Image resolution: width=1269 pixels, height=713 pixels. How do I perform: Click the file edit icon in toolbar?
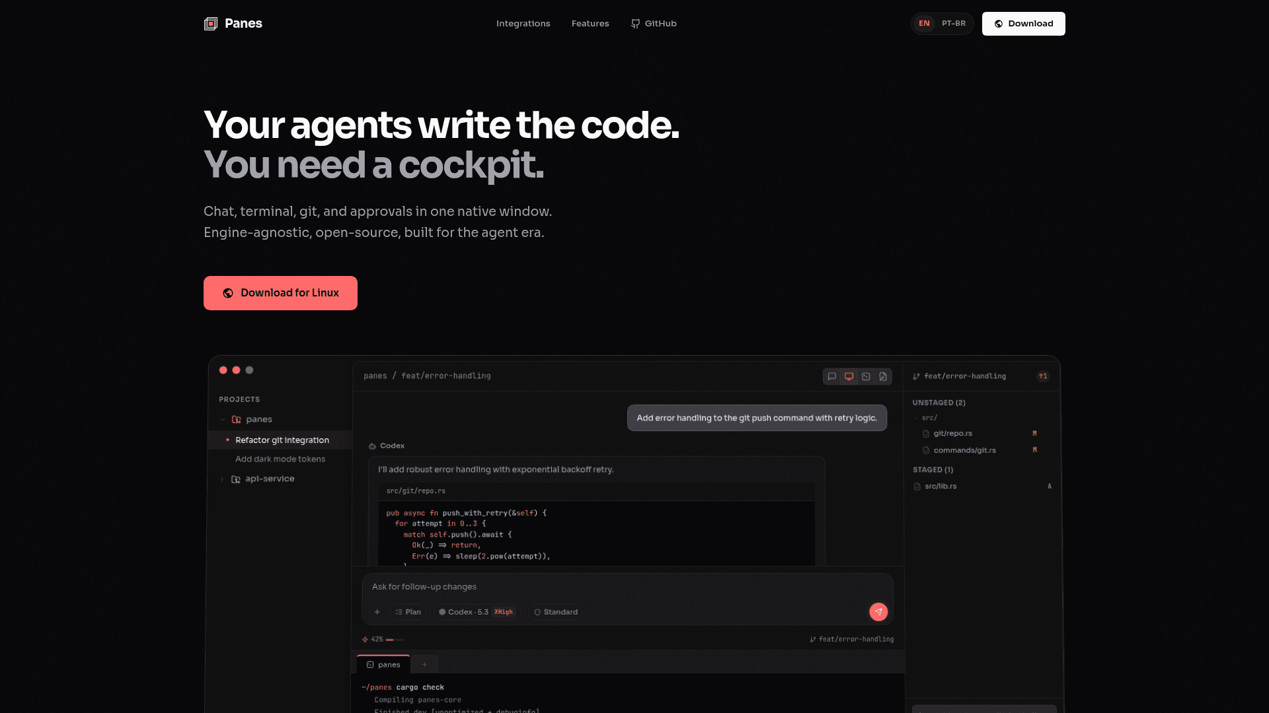(883, 376)
